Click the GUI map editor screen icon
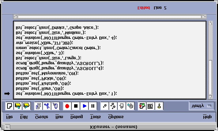 [151, 106]
